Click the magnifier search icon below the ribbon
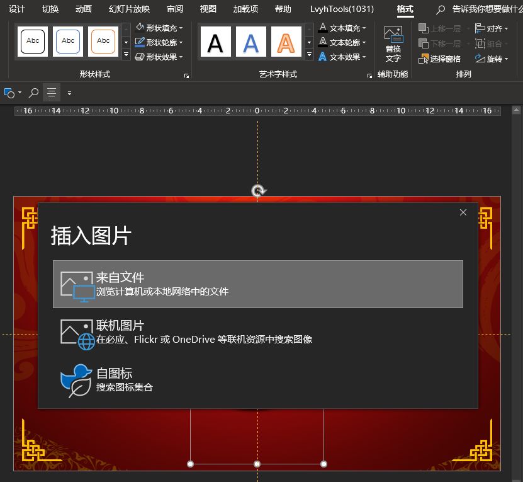The height and width of the screenshot is (482, 523). click(33, 92)
